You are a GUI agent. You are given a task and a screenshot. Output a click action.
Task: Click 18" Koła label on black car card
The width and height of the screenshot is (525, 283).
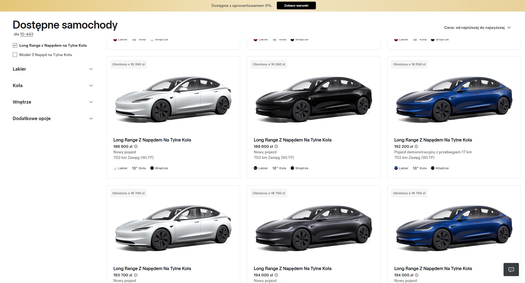(x=279, y=168)
